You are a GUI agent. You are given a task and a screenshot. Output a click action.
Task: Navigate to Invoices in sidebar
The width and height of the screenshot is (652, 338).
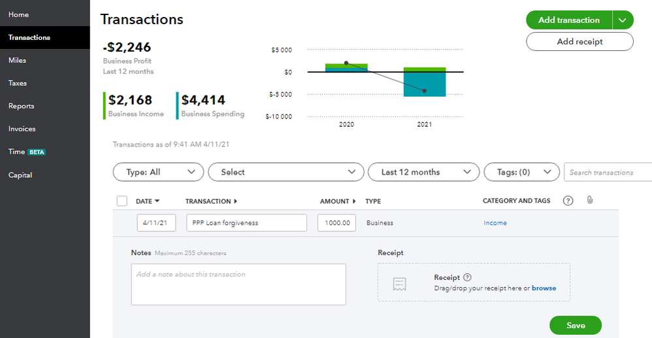(x=22, y=129)
